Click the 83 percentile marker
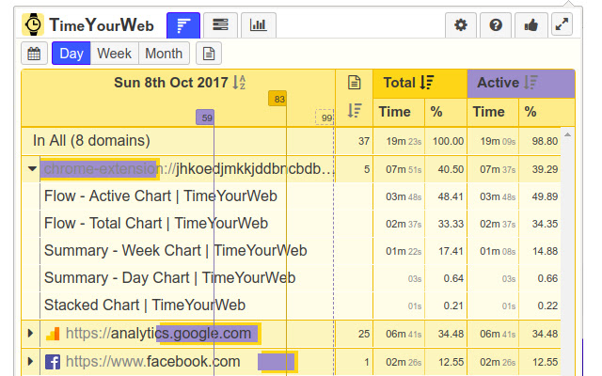The height and width of the screenshot is (376, 602). (x=277, y=98)
